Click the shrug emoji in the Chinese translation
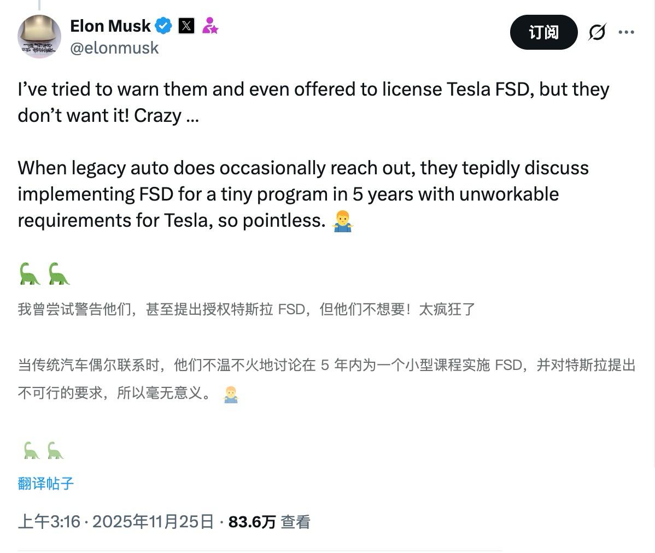The height and width of the screenshot is (553, 655). coord(230,395)
